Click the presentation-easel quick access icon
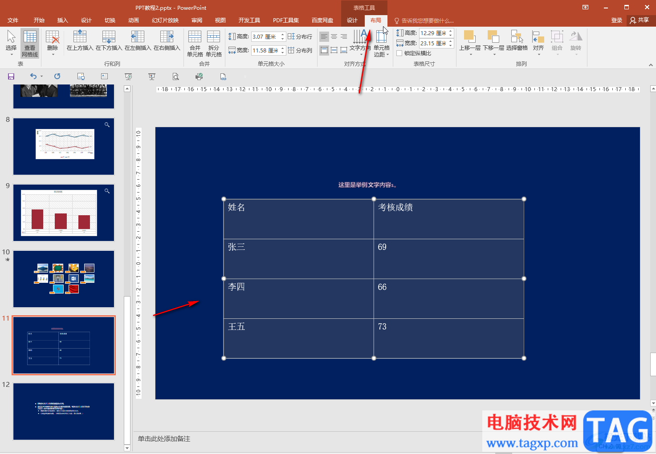 coord(152,76)
